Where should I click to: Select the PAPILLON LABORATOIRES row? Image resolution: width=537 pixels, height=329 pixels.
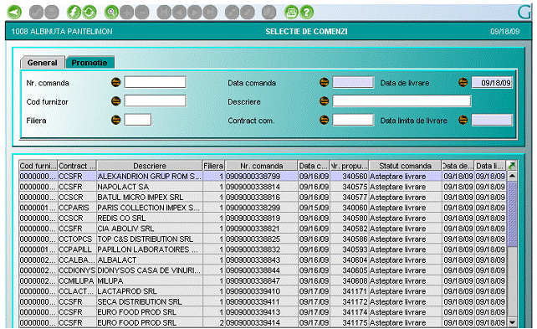click(263, 249)
